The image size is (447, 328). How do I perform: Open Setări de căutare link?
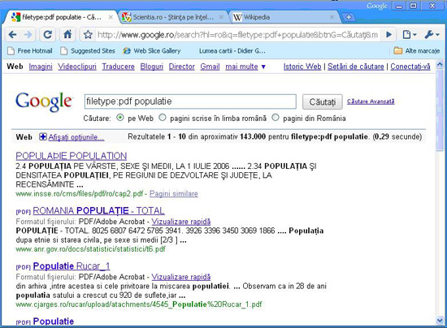click(356, 67)
